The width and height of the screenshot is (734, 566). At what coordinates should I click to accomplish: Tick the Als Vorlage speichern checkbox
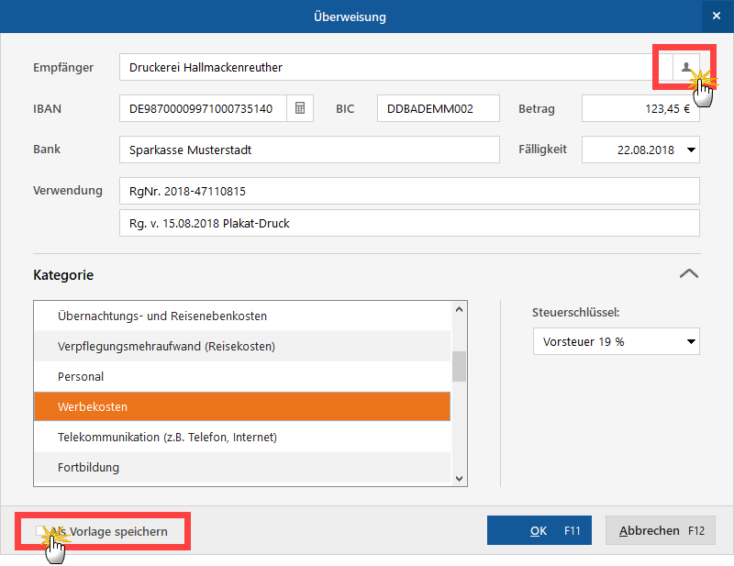tap(40, 531)
